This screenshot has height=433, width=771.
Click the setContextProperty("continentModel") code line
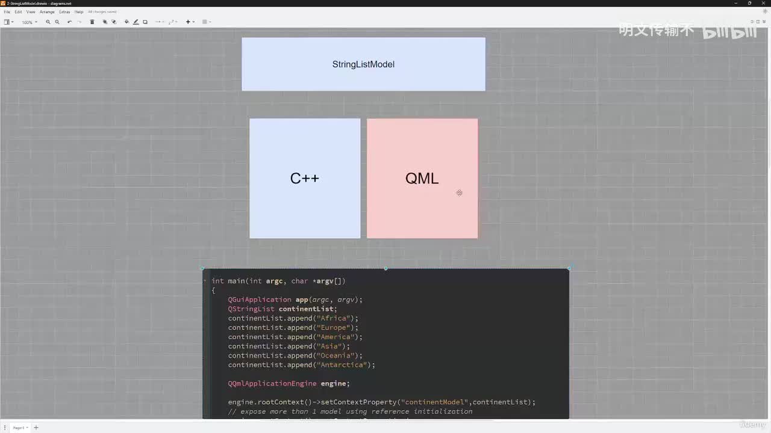382,402
